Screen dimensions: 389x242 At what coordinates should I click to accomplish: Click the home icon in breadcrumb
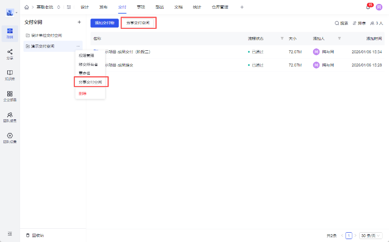coord(26,7)
